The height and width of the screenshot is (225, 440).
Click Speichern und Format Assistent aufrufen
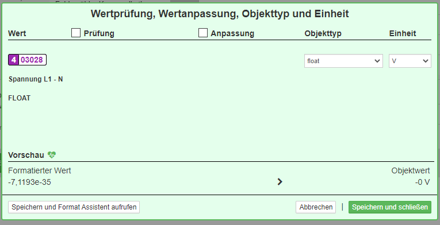(x=74, y=207)
